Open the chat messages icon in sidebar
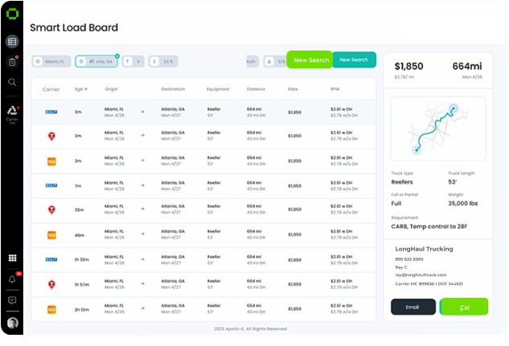This screenshot has height=346, width=509. pos(12,300)
